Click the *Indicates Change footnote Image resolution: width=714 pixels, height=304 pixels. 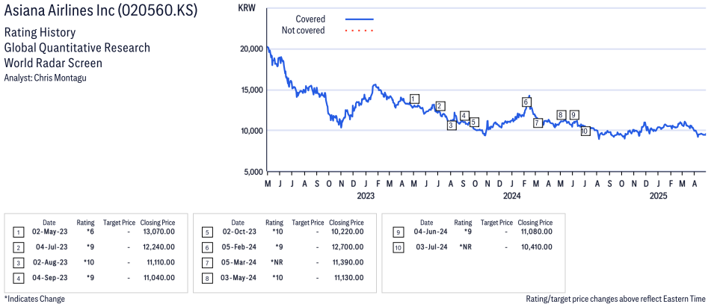tap(34, 299)
